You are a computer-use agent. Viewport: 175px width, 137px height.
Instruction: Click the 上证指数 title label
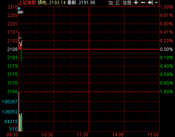click(x=27, y=3)
